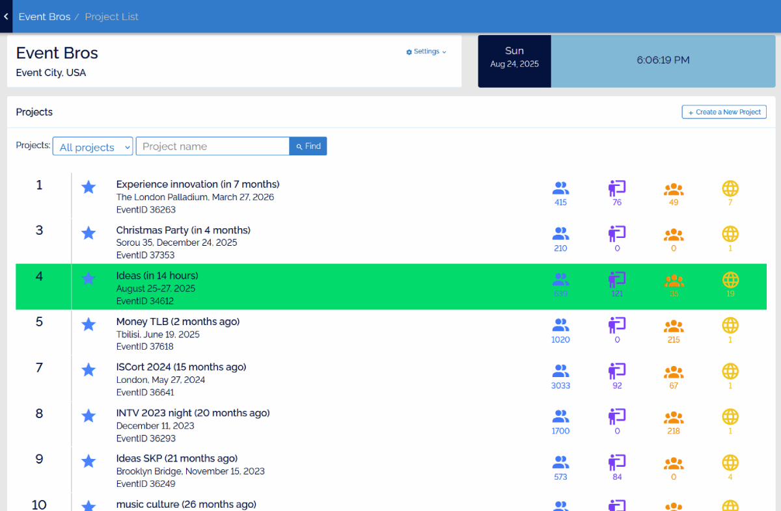The width and height of the screenshot is (781, 511).
Task: Click Create a New Project button
Action: 724,112
